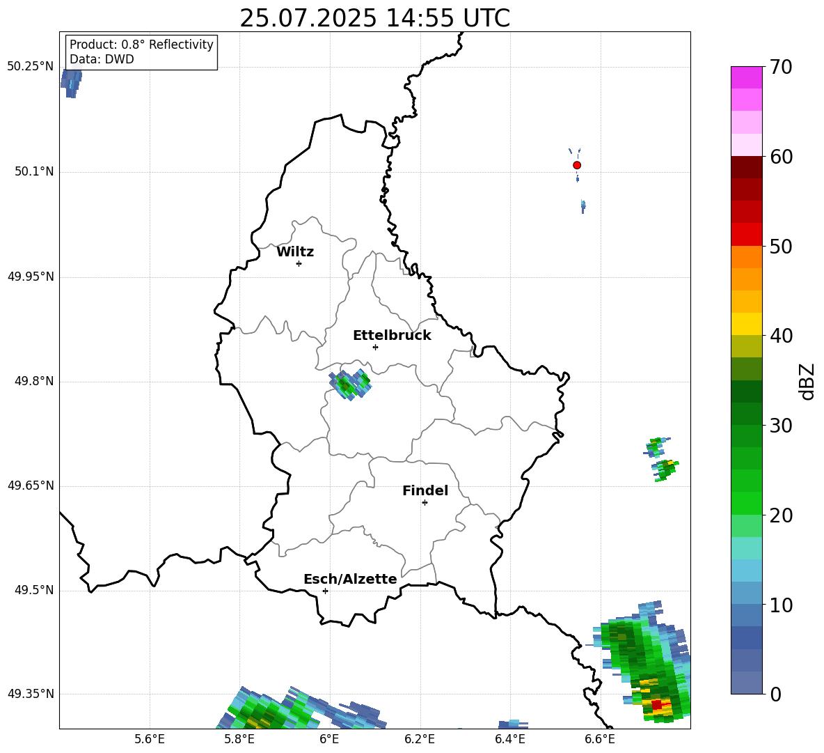Click the 6.2°E longitude label
The height and width of the screenshot is (753, 824).
pyautogui.click(x=420, y=739)
